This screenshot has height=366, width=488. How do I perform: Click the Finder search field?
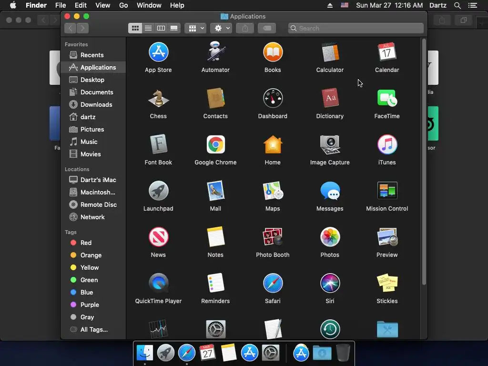tap(356, 28)
